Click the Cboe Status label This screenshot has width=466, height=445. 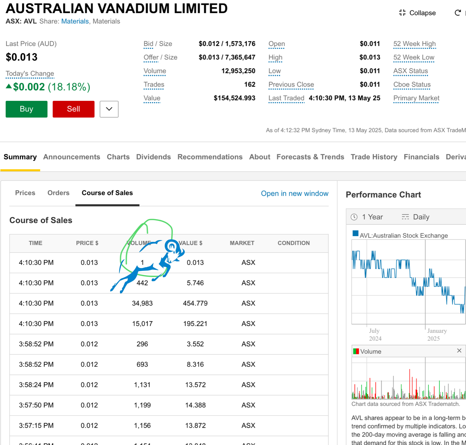pos(412,85)
